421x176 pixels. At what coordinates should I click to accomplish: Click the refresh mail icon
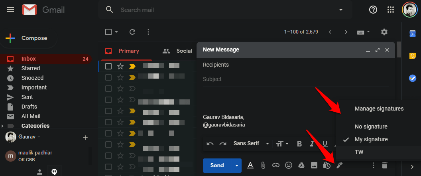point(132,32)
